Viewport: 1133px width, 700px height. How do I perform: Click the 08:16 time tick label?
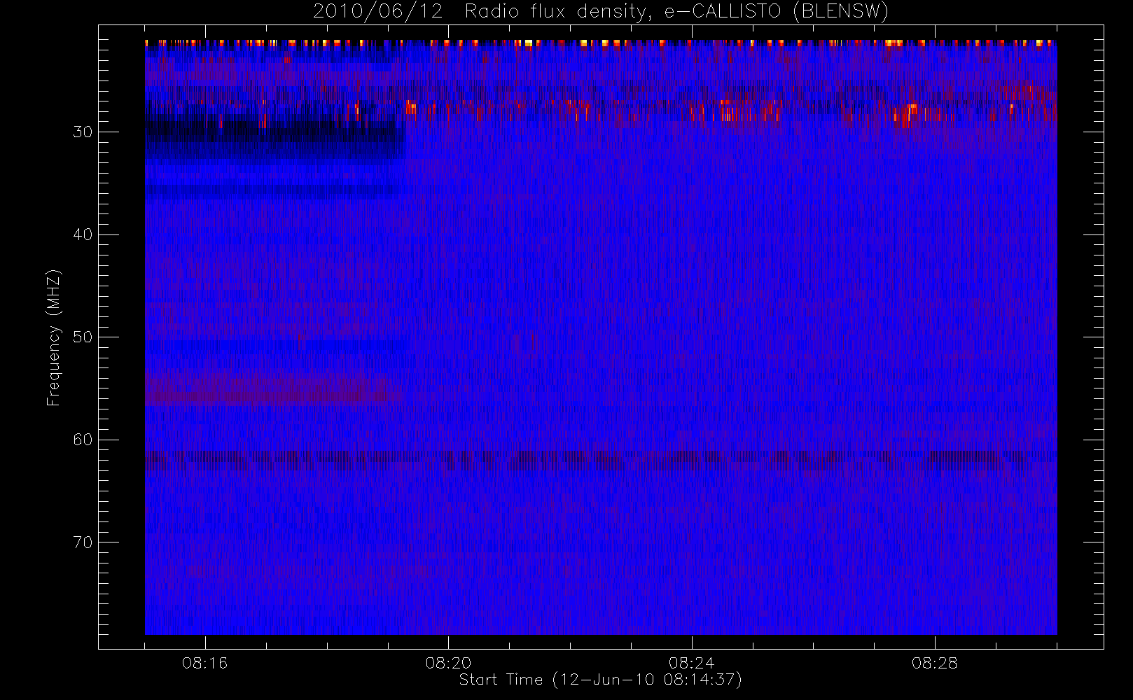[x=205, y=663]
